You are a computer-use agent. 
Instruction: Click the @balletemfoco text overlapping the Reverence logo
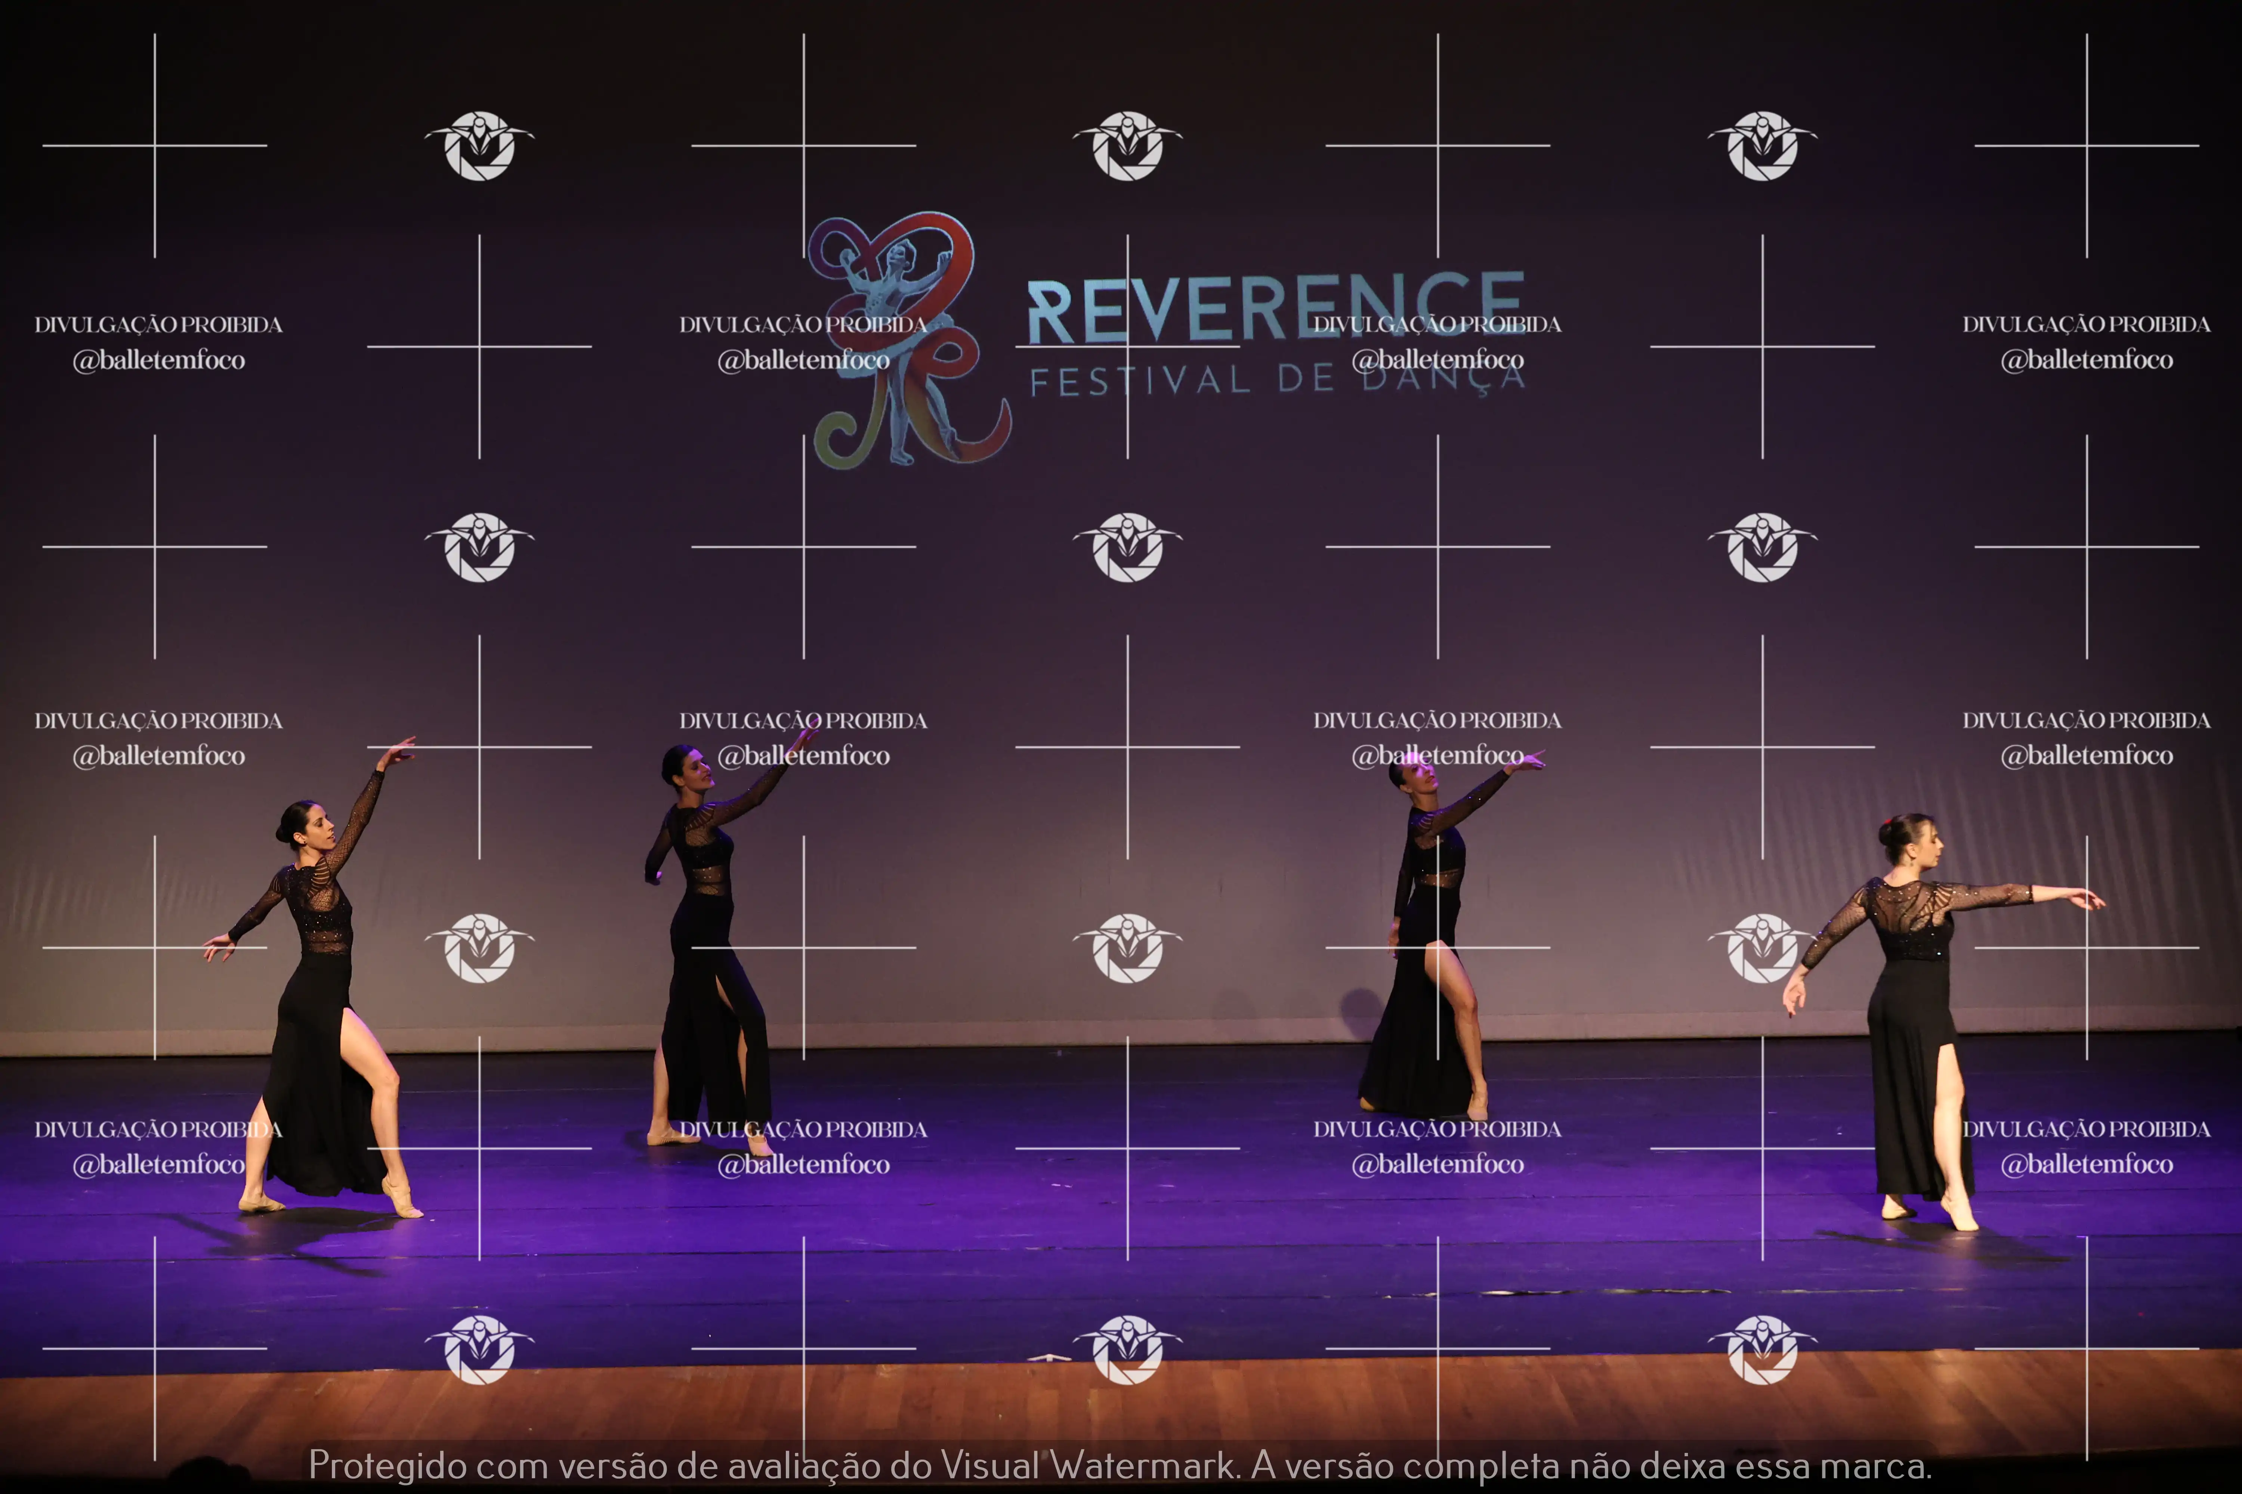click(804, 360)
